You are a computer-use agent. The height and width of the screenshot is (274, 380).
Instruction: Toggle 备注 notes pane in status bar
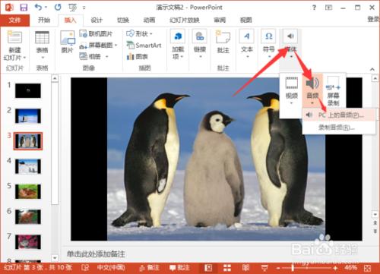pos(149,268)
